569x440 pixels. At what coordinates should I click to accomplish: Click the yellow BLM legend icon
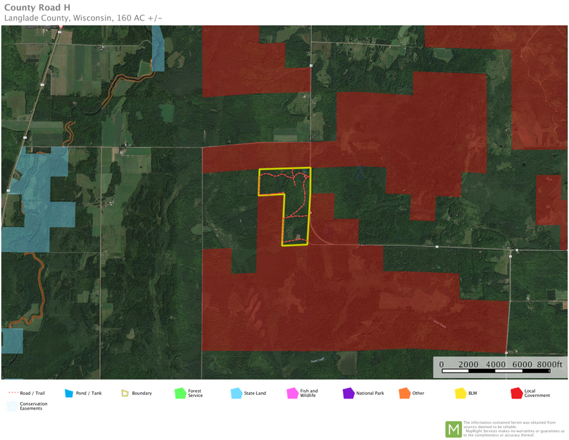(460, 393)
